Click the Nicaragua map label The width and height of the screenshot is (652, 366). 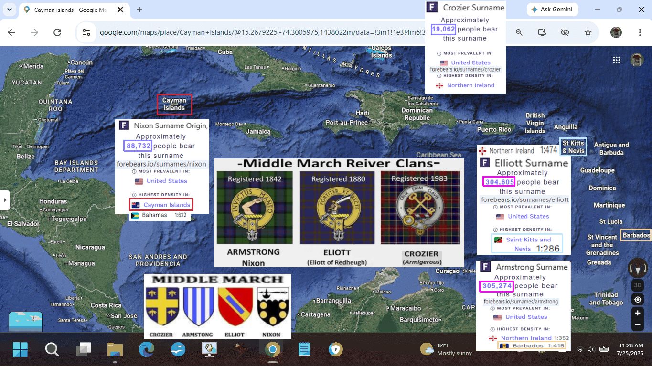90,247
